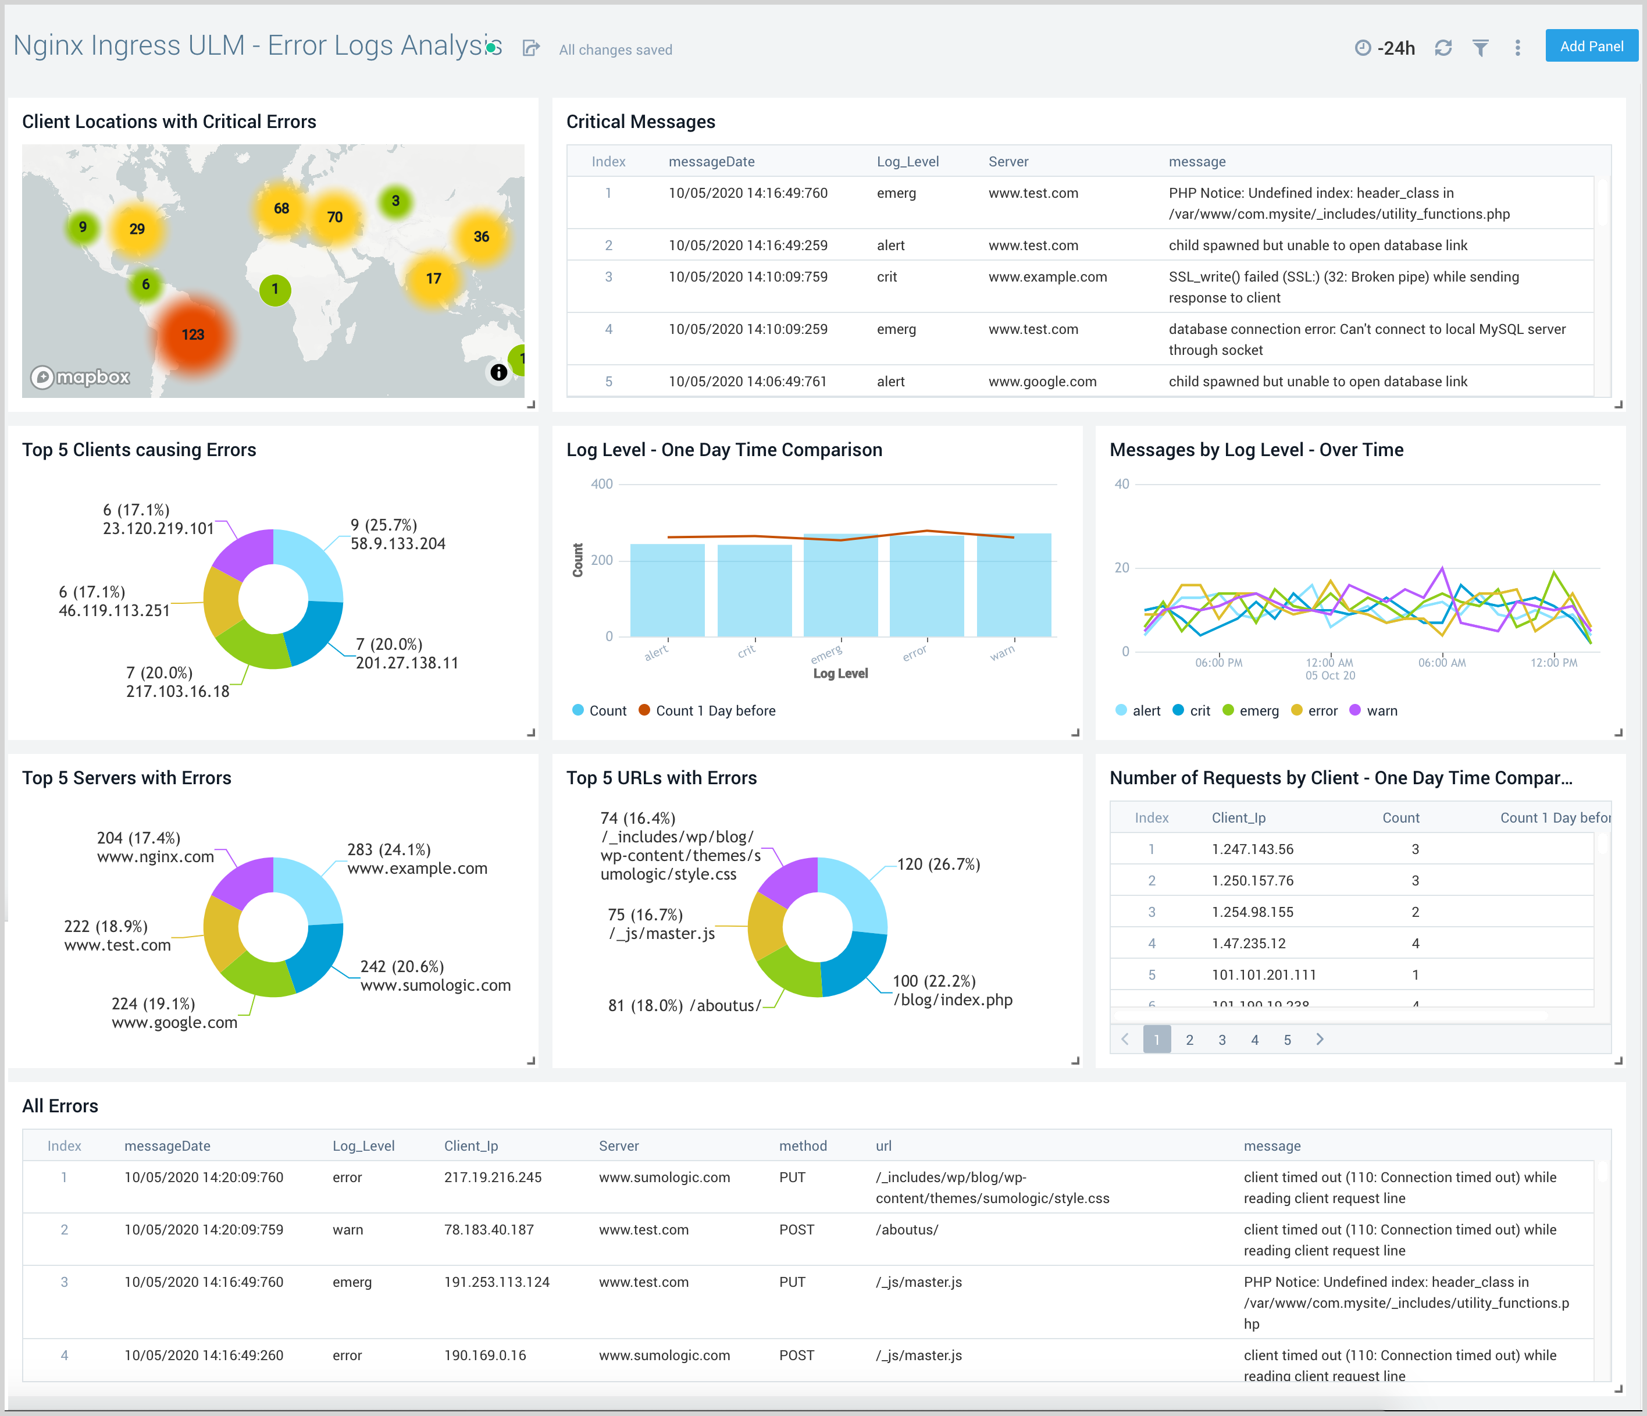Viewport: 1647px width, 1416px height.
Task: Click the 29 map cluster marker
Action: click(x=137, y=229)
